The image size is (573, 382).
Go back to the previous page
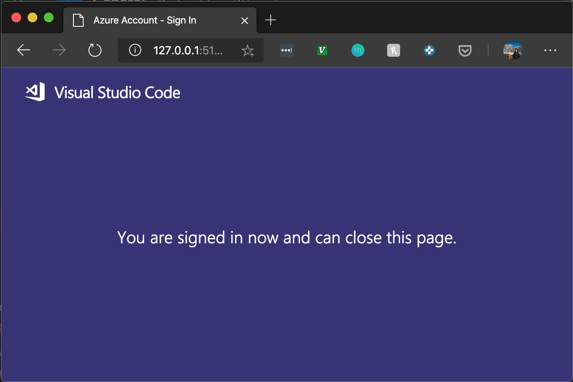click(24, 50)
